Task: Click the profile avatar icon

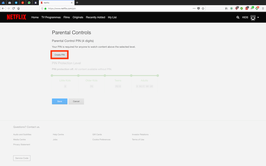Action: (x=253, y=17)
